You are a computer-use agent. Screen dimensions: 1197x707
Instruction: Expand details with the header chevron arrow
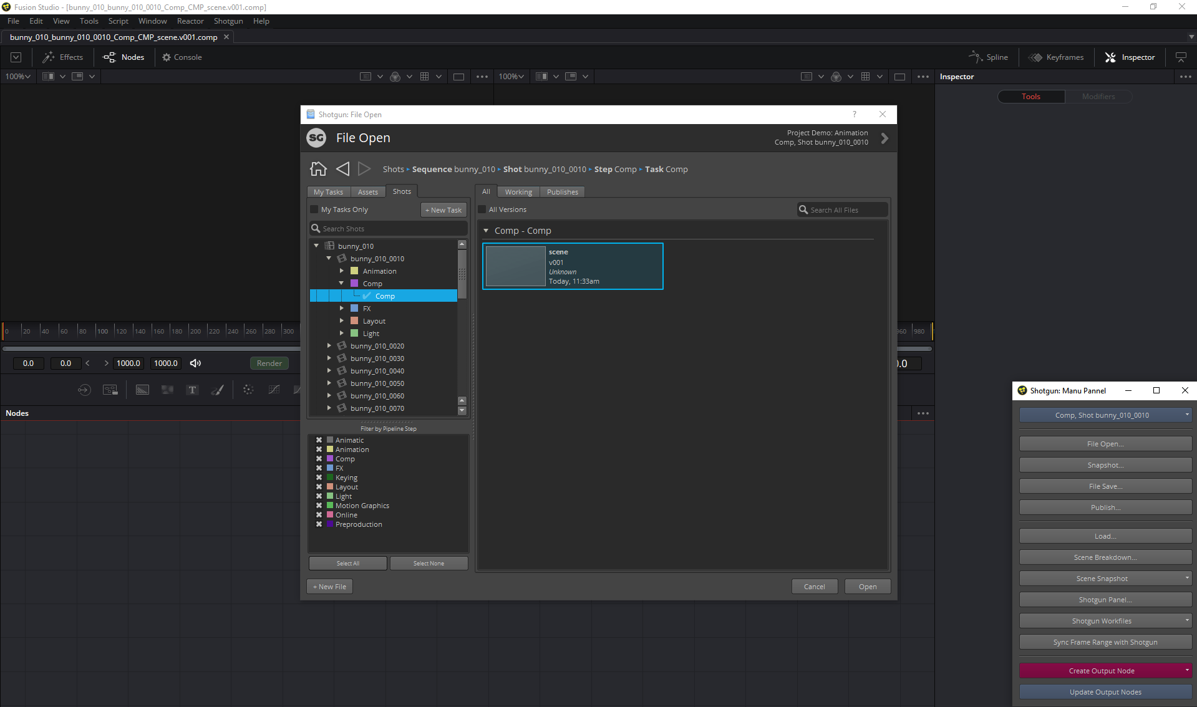[x=884, y=138]
